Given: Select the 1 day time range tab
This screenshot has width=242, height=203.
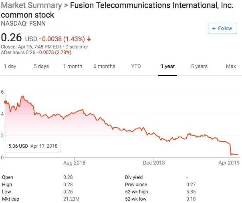Looking at the screenshot, I should click(x=10, y=66).
